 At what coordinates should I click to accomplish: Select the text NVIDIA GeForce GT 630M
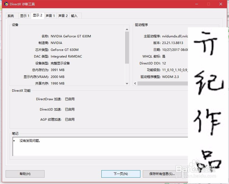click(x=71, y=36)
